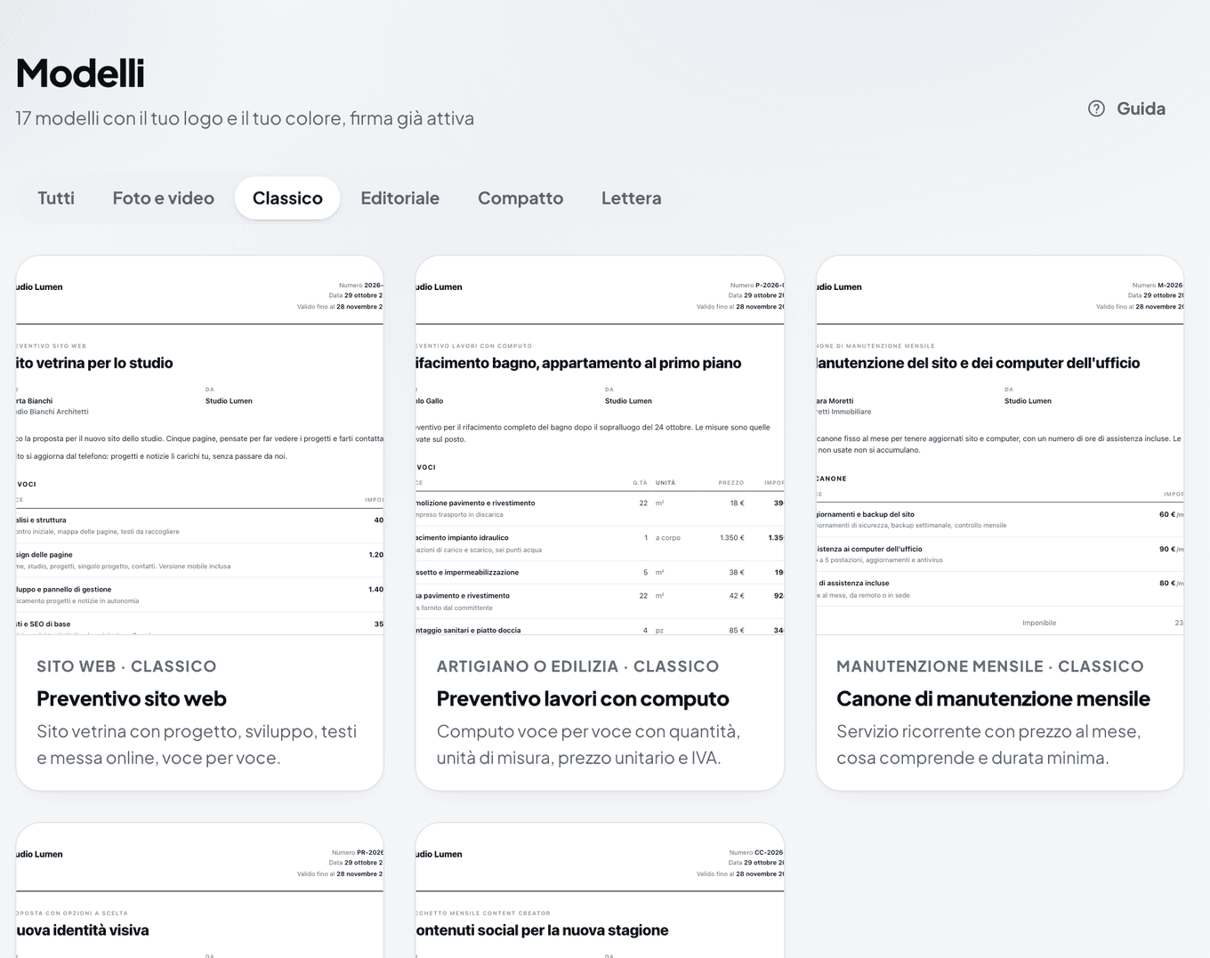Click the Modelli page heading
The height and width of the screenshot is (958, 1210).
coord(80,73)
